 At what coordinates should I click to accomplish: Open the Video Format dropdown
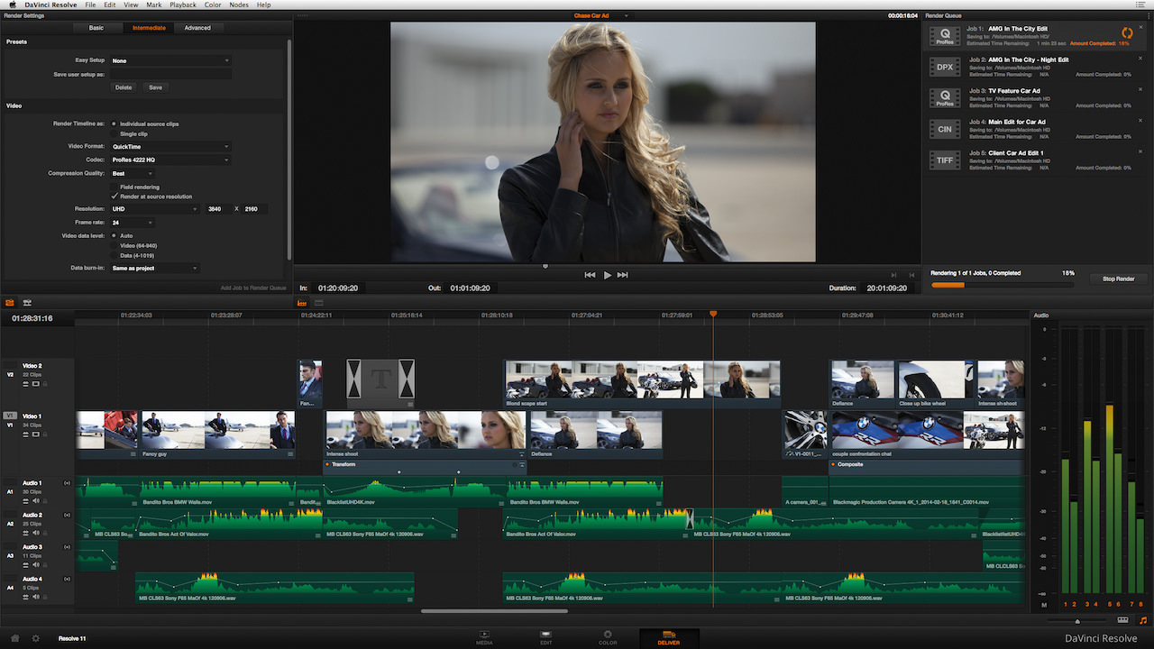169,146
